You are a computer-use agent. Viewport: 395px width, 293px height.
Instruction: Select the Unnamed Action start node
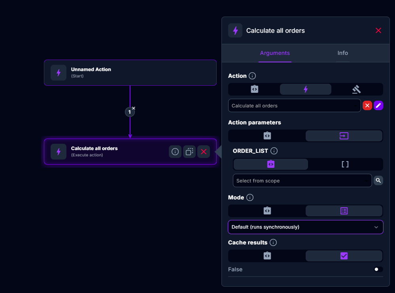pyautogui.click(x=130, y=73)
